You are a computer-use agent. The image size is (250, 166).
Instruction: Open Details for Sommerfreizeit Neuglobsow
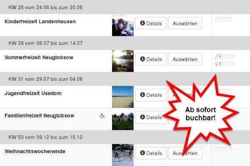151,59
